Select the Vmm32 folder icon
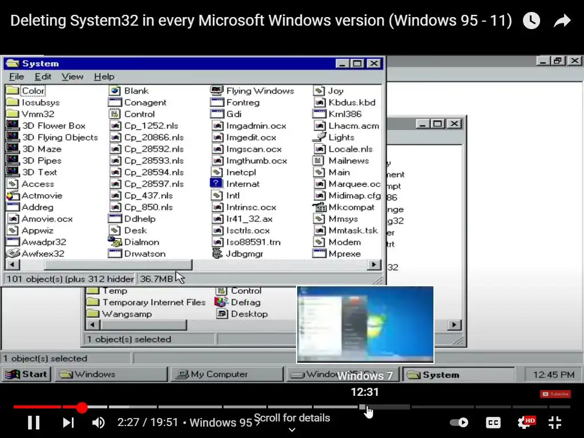The image size is (584, 438). (x=13, y=113)
